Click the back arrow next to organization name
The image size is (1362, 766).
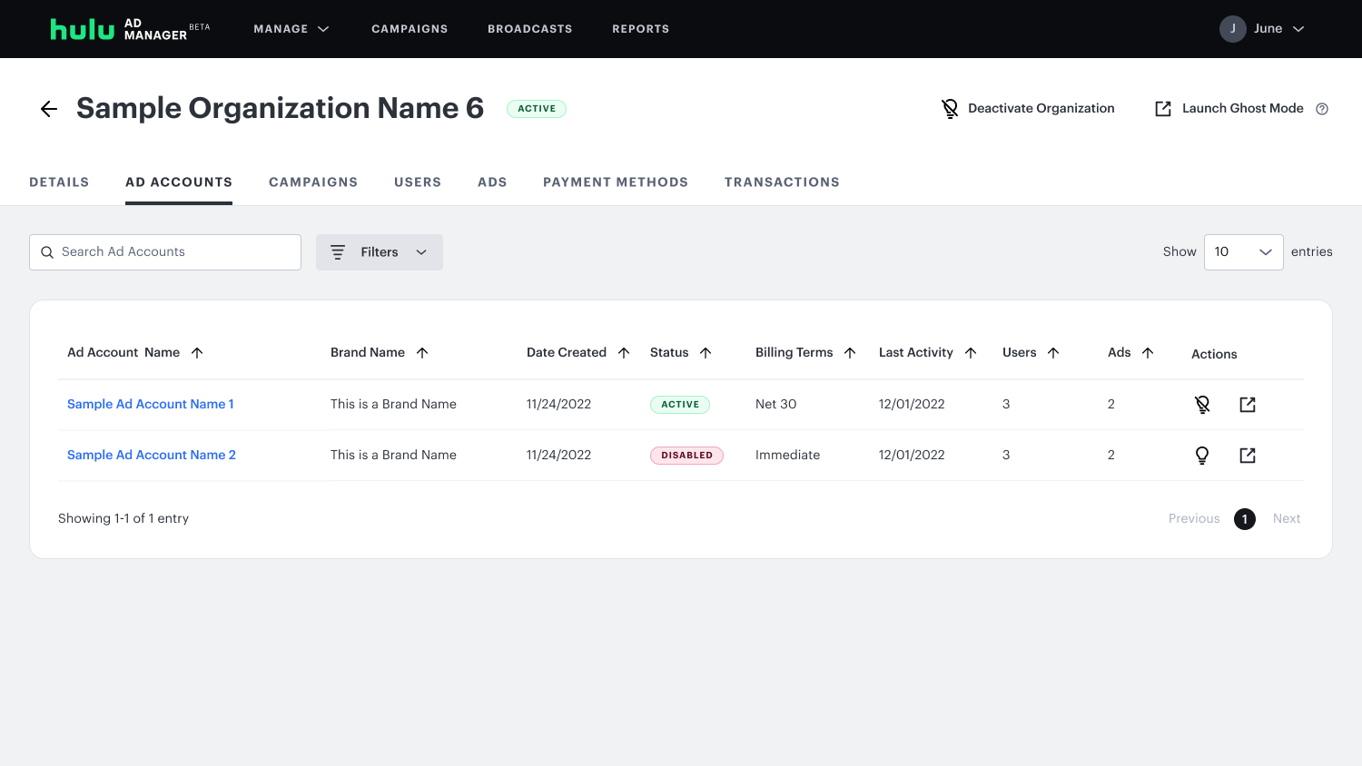(48, 108)
